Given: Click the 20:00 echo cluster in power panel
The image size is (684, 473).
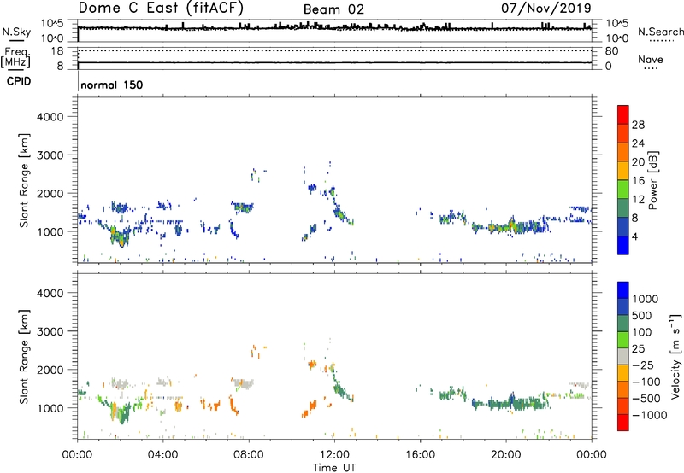Looking at the screenshot, I should 510,227.
